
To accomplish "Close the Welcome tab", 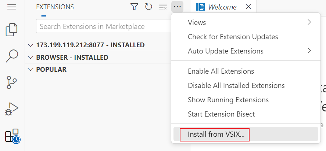I will point(248,7).
